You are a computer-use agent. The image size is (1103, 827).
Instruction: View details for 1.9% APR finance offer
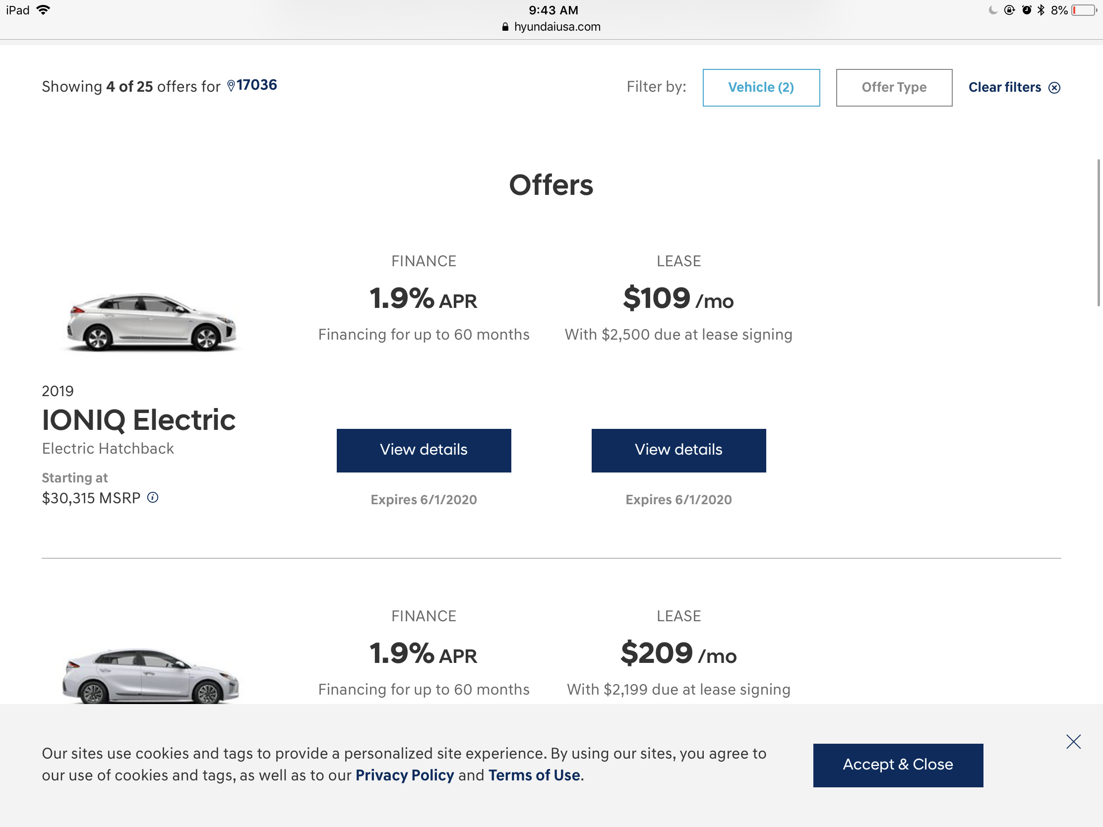click(x=424, y=450)
